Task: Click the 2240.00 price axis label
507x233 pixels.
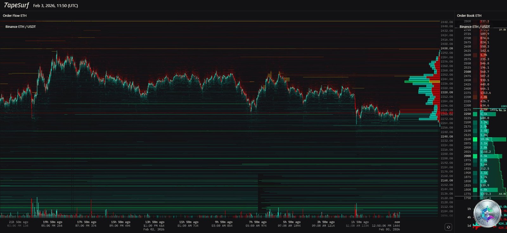Action: [446, 136]
